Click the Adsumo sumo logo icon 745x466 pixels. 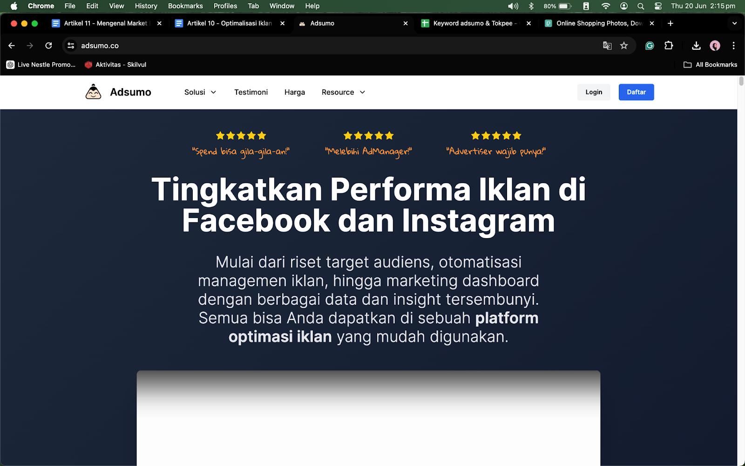point(93,92)
